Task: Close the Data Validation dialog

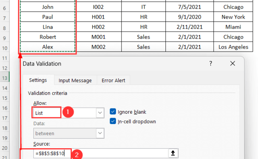Action: click(233, 64)
